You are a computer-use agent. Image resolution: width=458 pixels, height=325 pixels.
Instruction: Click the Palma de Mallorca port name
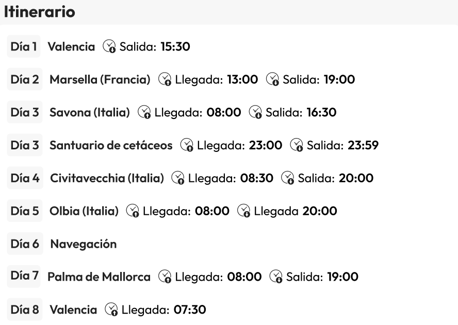pos(99,277)
